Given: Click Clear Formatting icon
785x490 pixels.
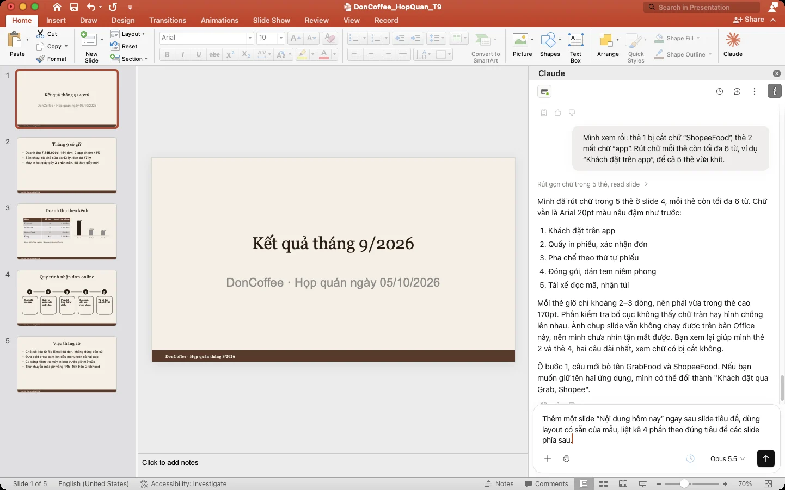Looking at the screenshot, I should [329, 38].
